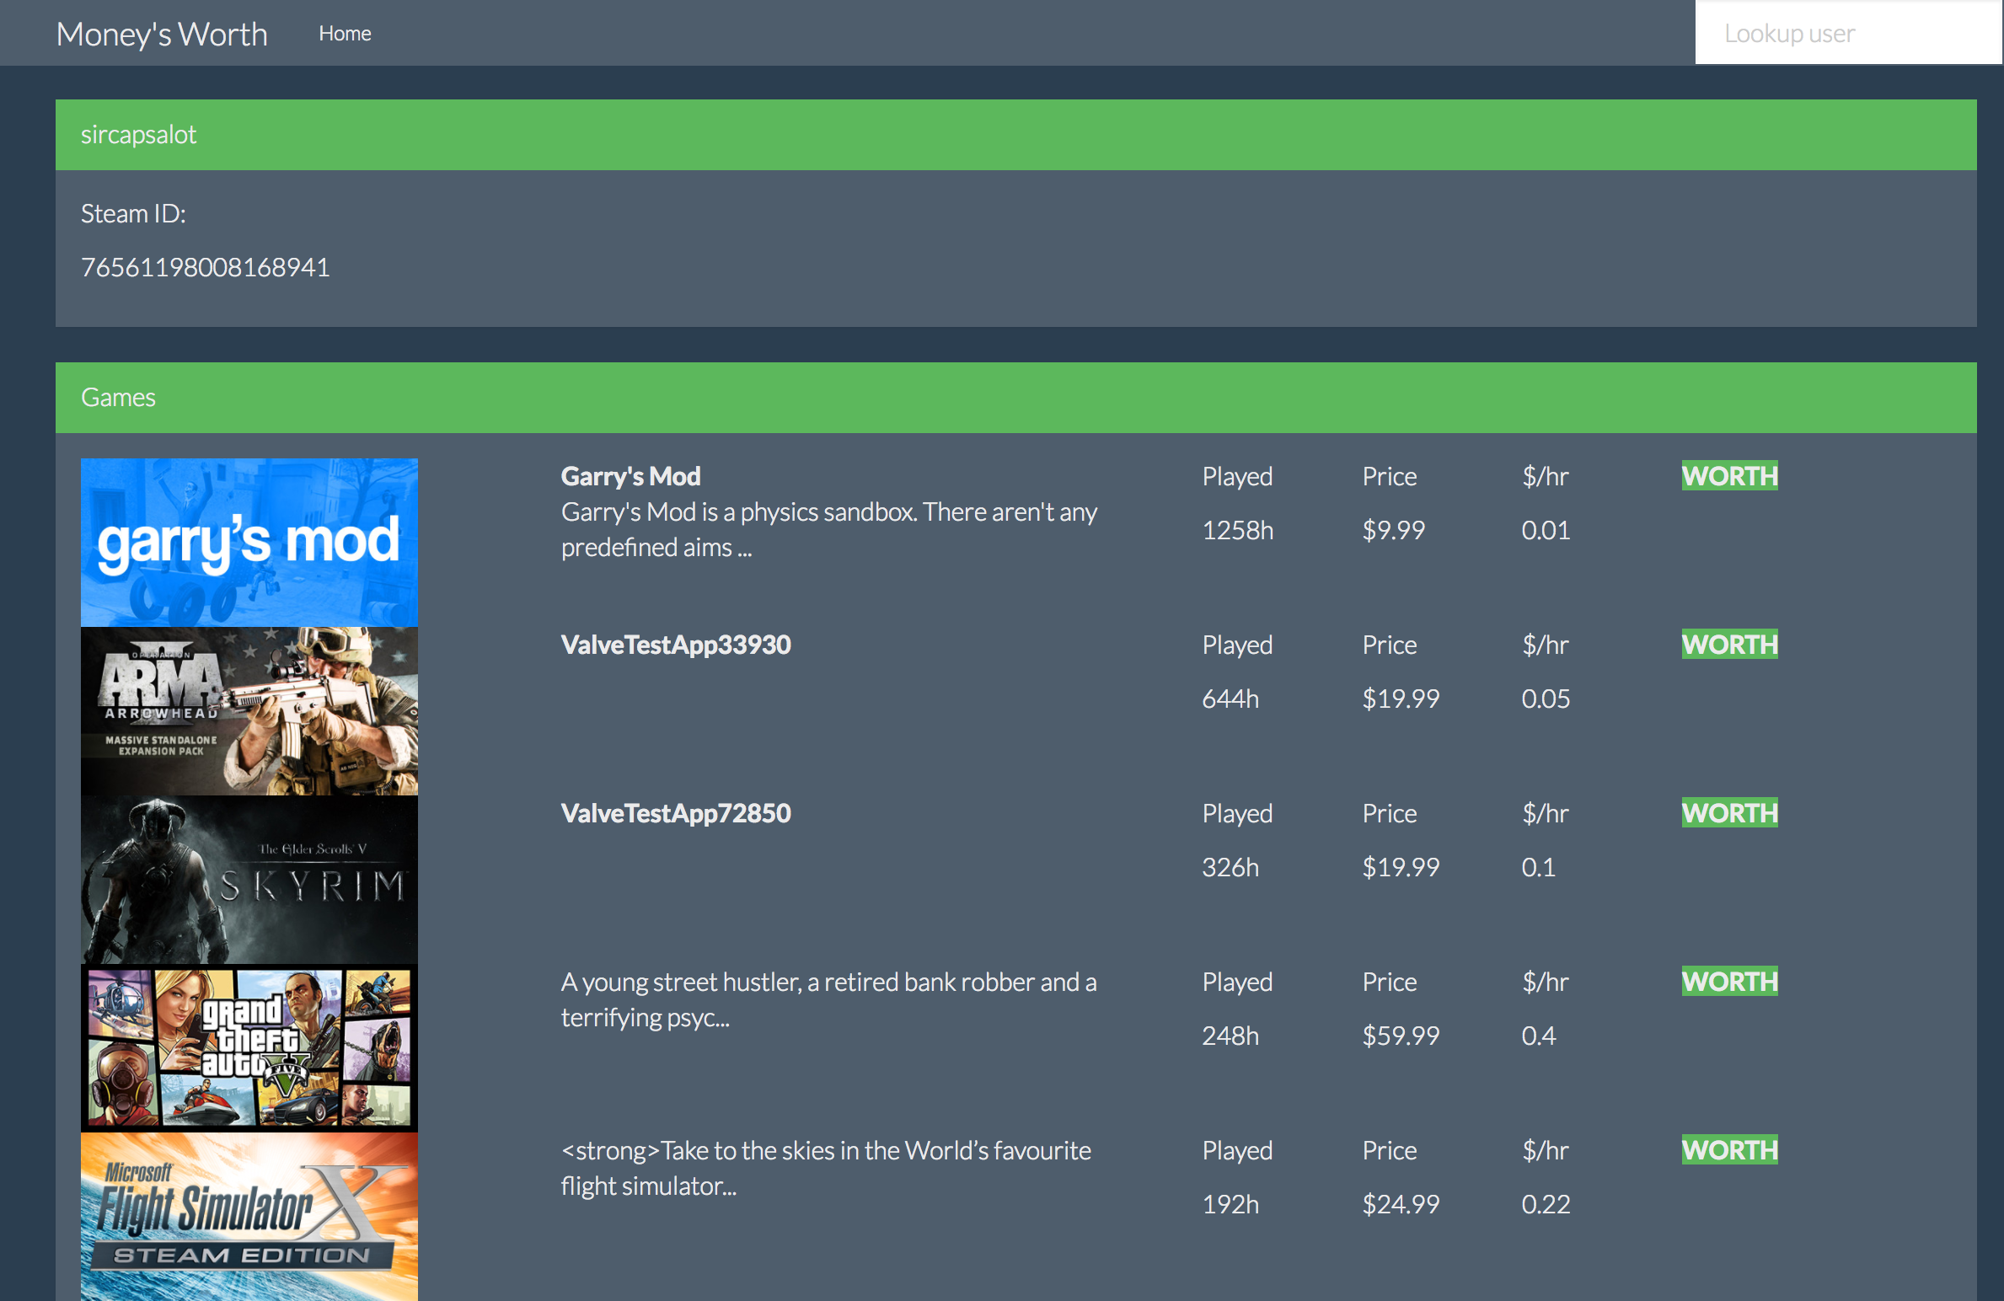Click the WORTH badge in the GTA V row
The width and height of the screenshot is (2004, 1301).
coord(1729,982)
